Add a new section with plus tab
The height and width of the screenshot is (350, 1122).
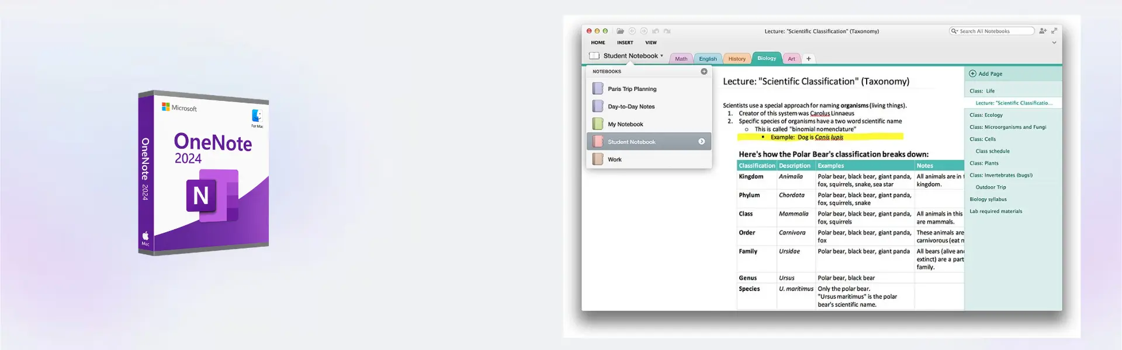click(x=809, y=59)
